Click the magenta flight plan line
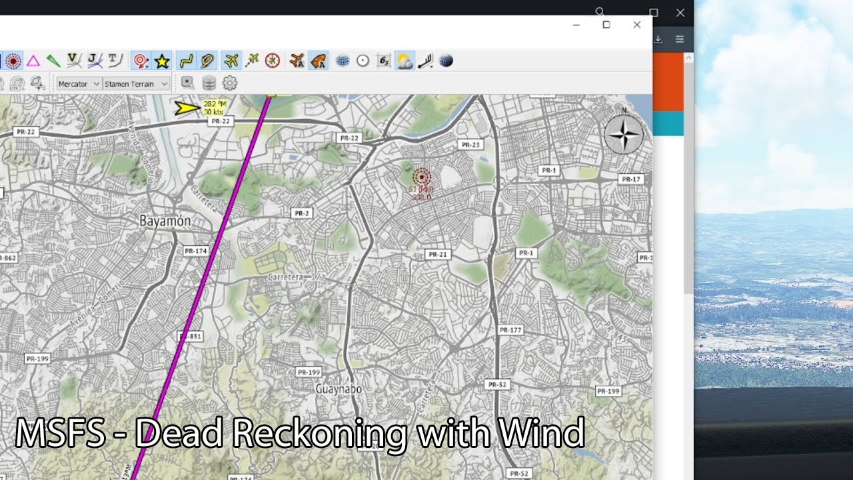This screenshot has height=480, width=853. point(202,287)
